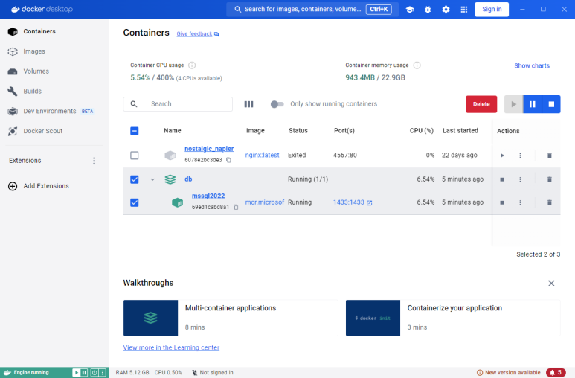Image resolution: width=575 pixels, height=378 pixels.
Task: Open the Builds sidebar tab
Action: (x=54, y=91)
